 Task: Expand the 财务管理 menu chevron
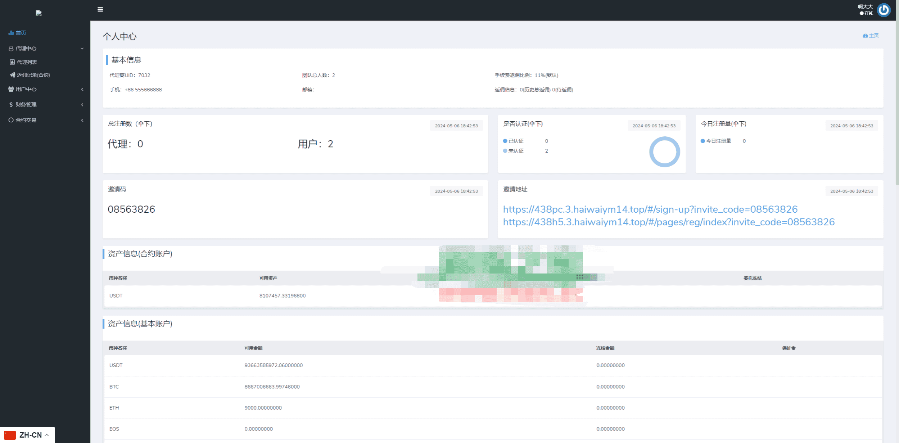click(82, 105)
